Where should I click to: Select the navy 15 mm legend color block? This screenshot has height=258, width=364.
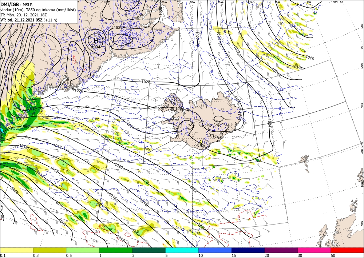click(x=248, y=250)
